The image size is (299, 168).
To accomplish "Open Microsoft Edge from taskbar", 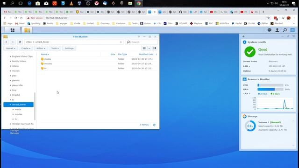I will click(29, 3).
